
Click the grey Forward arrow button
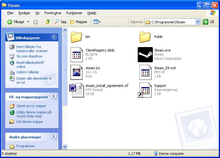click(x=35, y=22)
